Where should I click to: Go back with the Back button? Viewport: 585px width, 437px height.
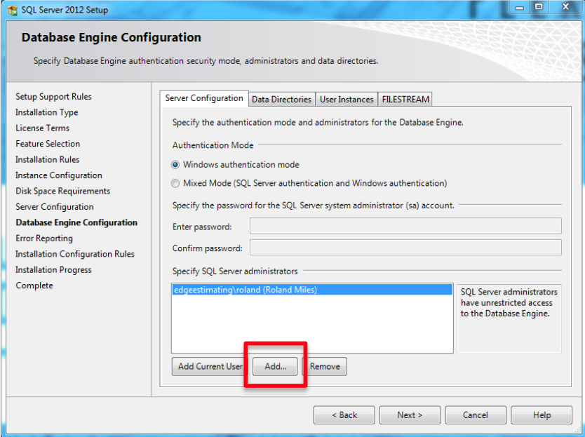coord(344,415)
